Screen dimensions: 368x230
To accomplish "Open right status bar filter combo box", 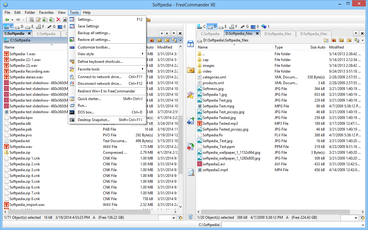I will (349, 217).
